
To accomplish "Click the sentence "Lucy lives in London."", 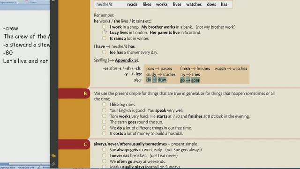I will pos(128,33).
